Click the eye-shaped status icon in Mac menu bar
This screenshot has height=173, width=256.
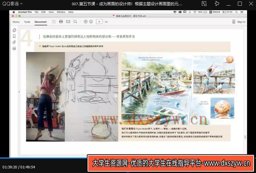pyautogui.click(x=180, y=12)
